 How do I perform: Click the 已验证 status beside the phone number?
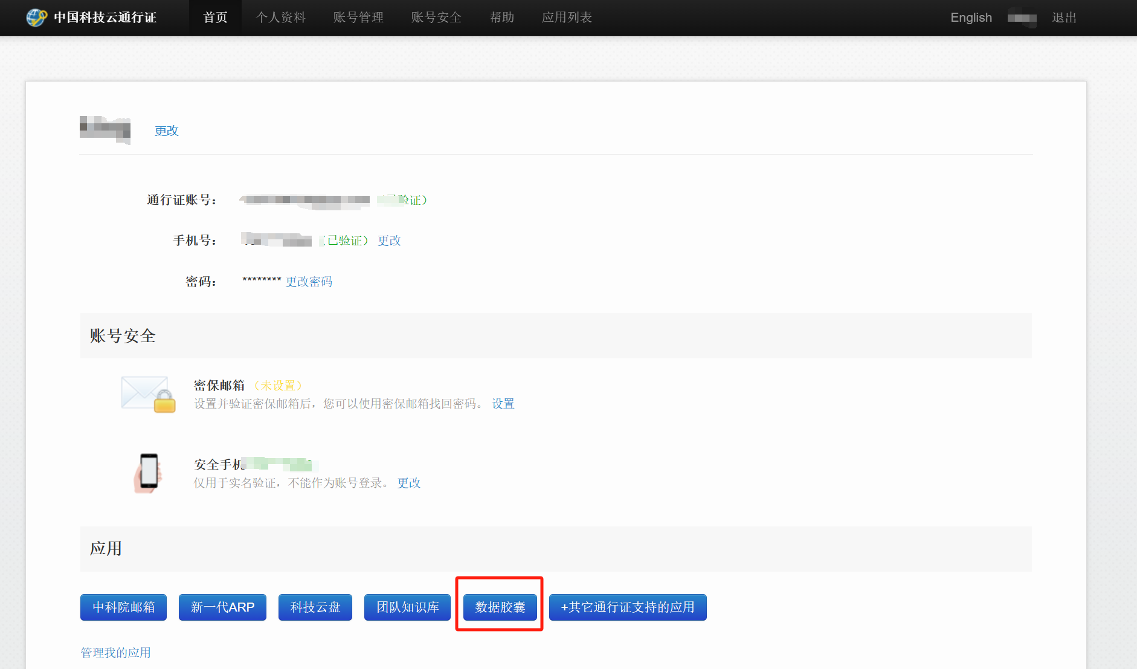[x=344, y=241]
